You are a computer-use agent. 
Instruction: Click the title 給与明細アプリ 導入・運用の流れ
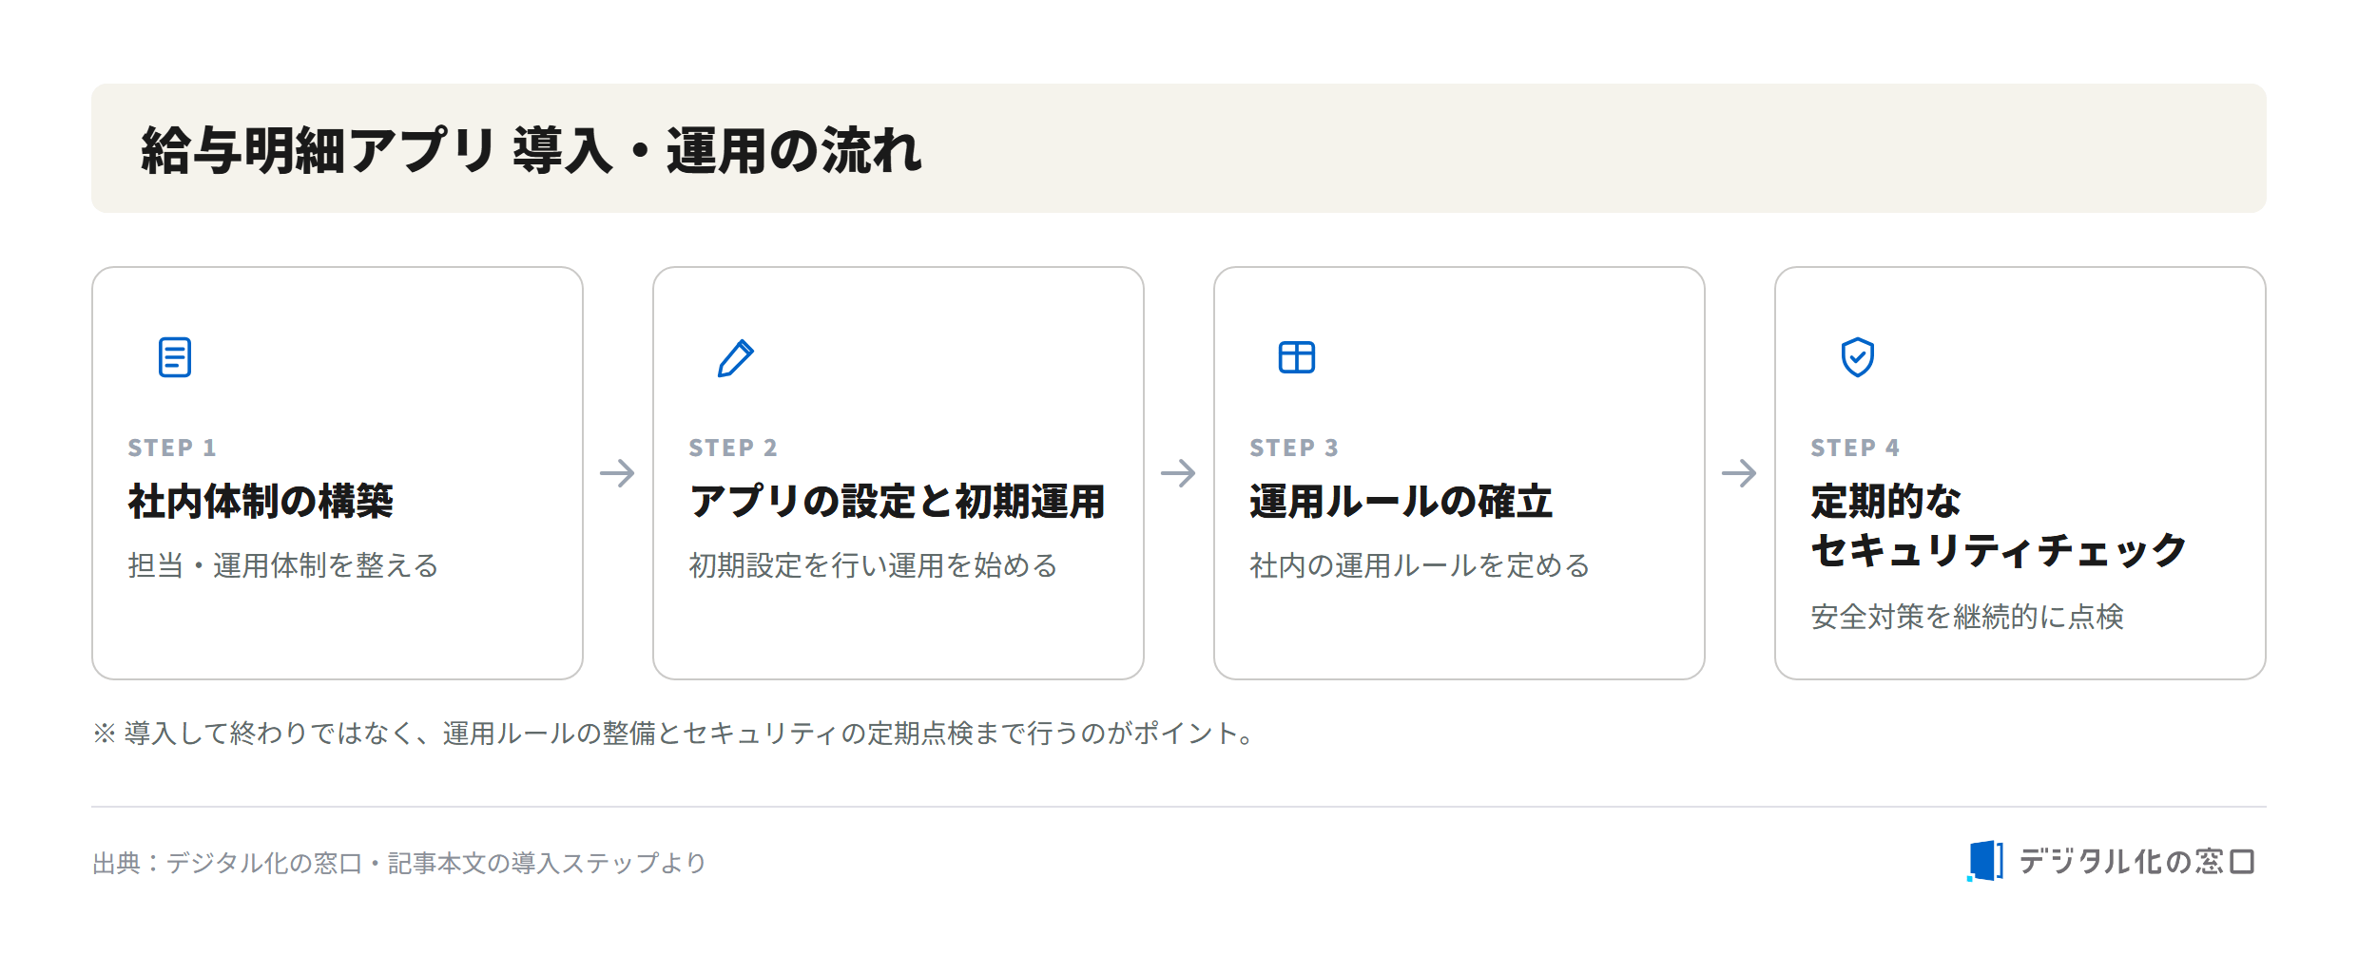(532, 150)
